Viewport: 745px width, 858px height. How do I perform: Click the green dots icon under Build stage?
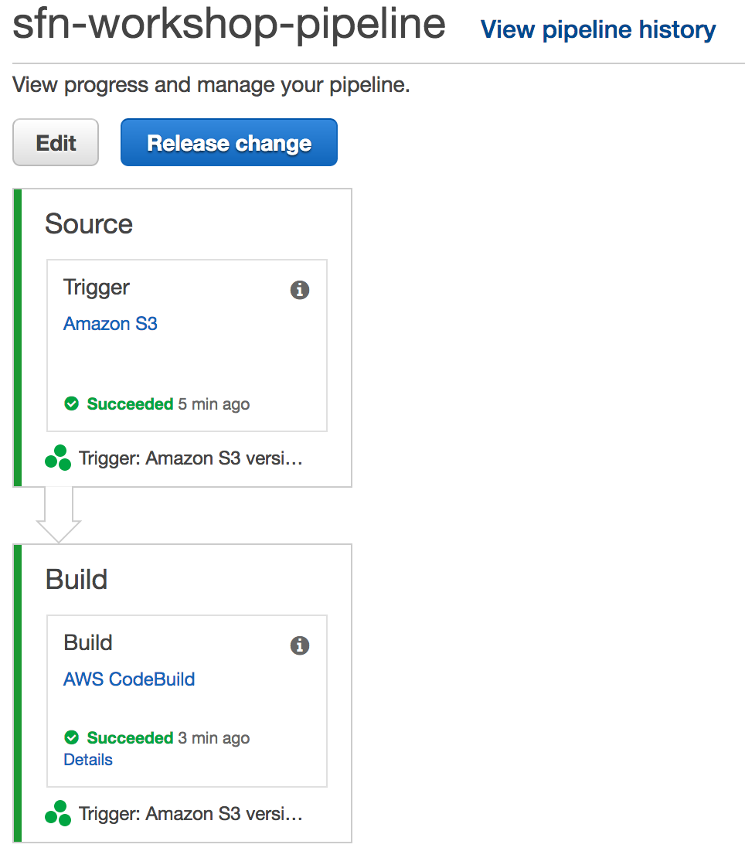click(x=58, y=813)
